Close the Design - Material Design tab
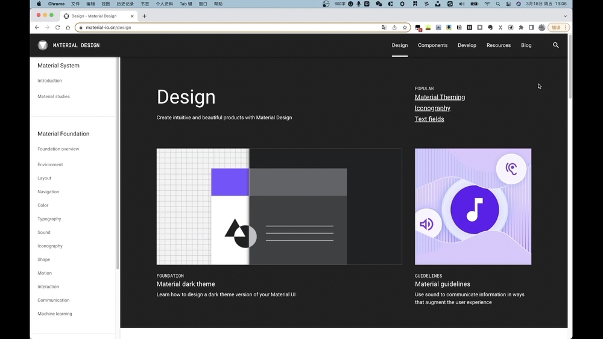 click(x=132, y=16)
